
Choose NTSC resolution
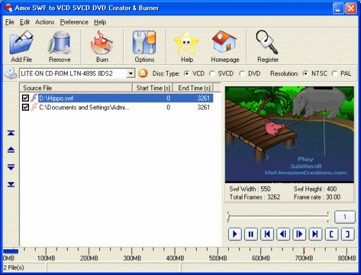coord(306,73)
